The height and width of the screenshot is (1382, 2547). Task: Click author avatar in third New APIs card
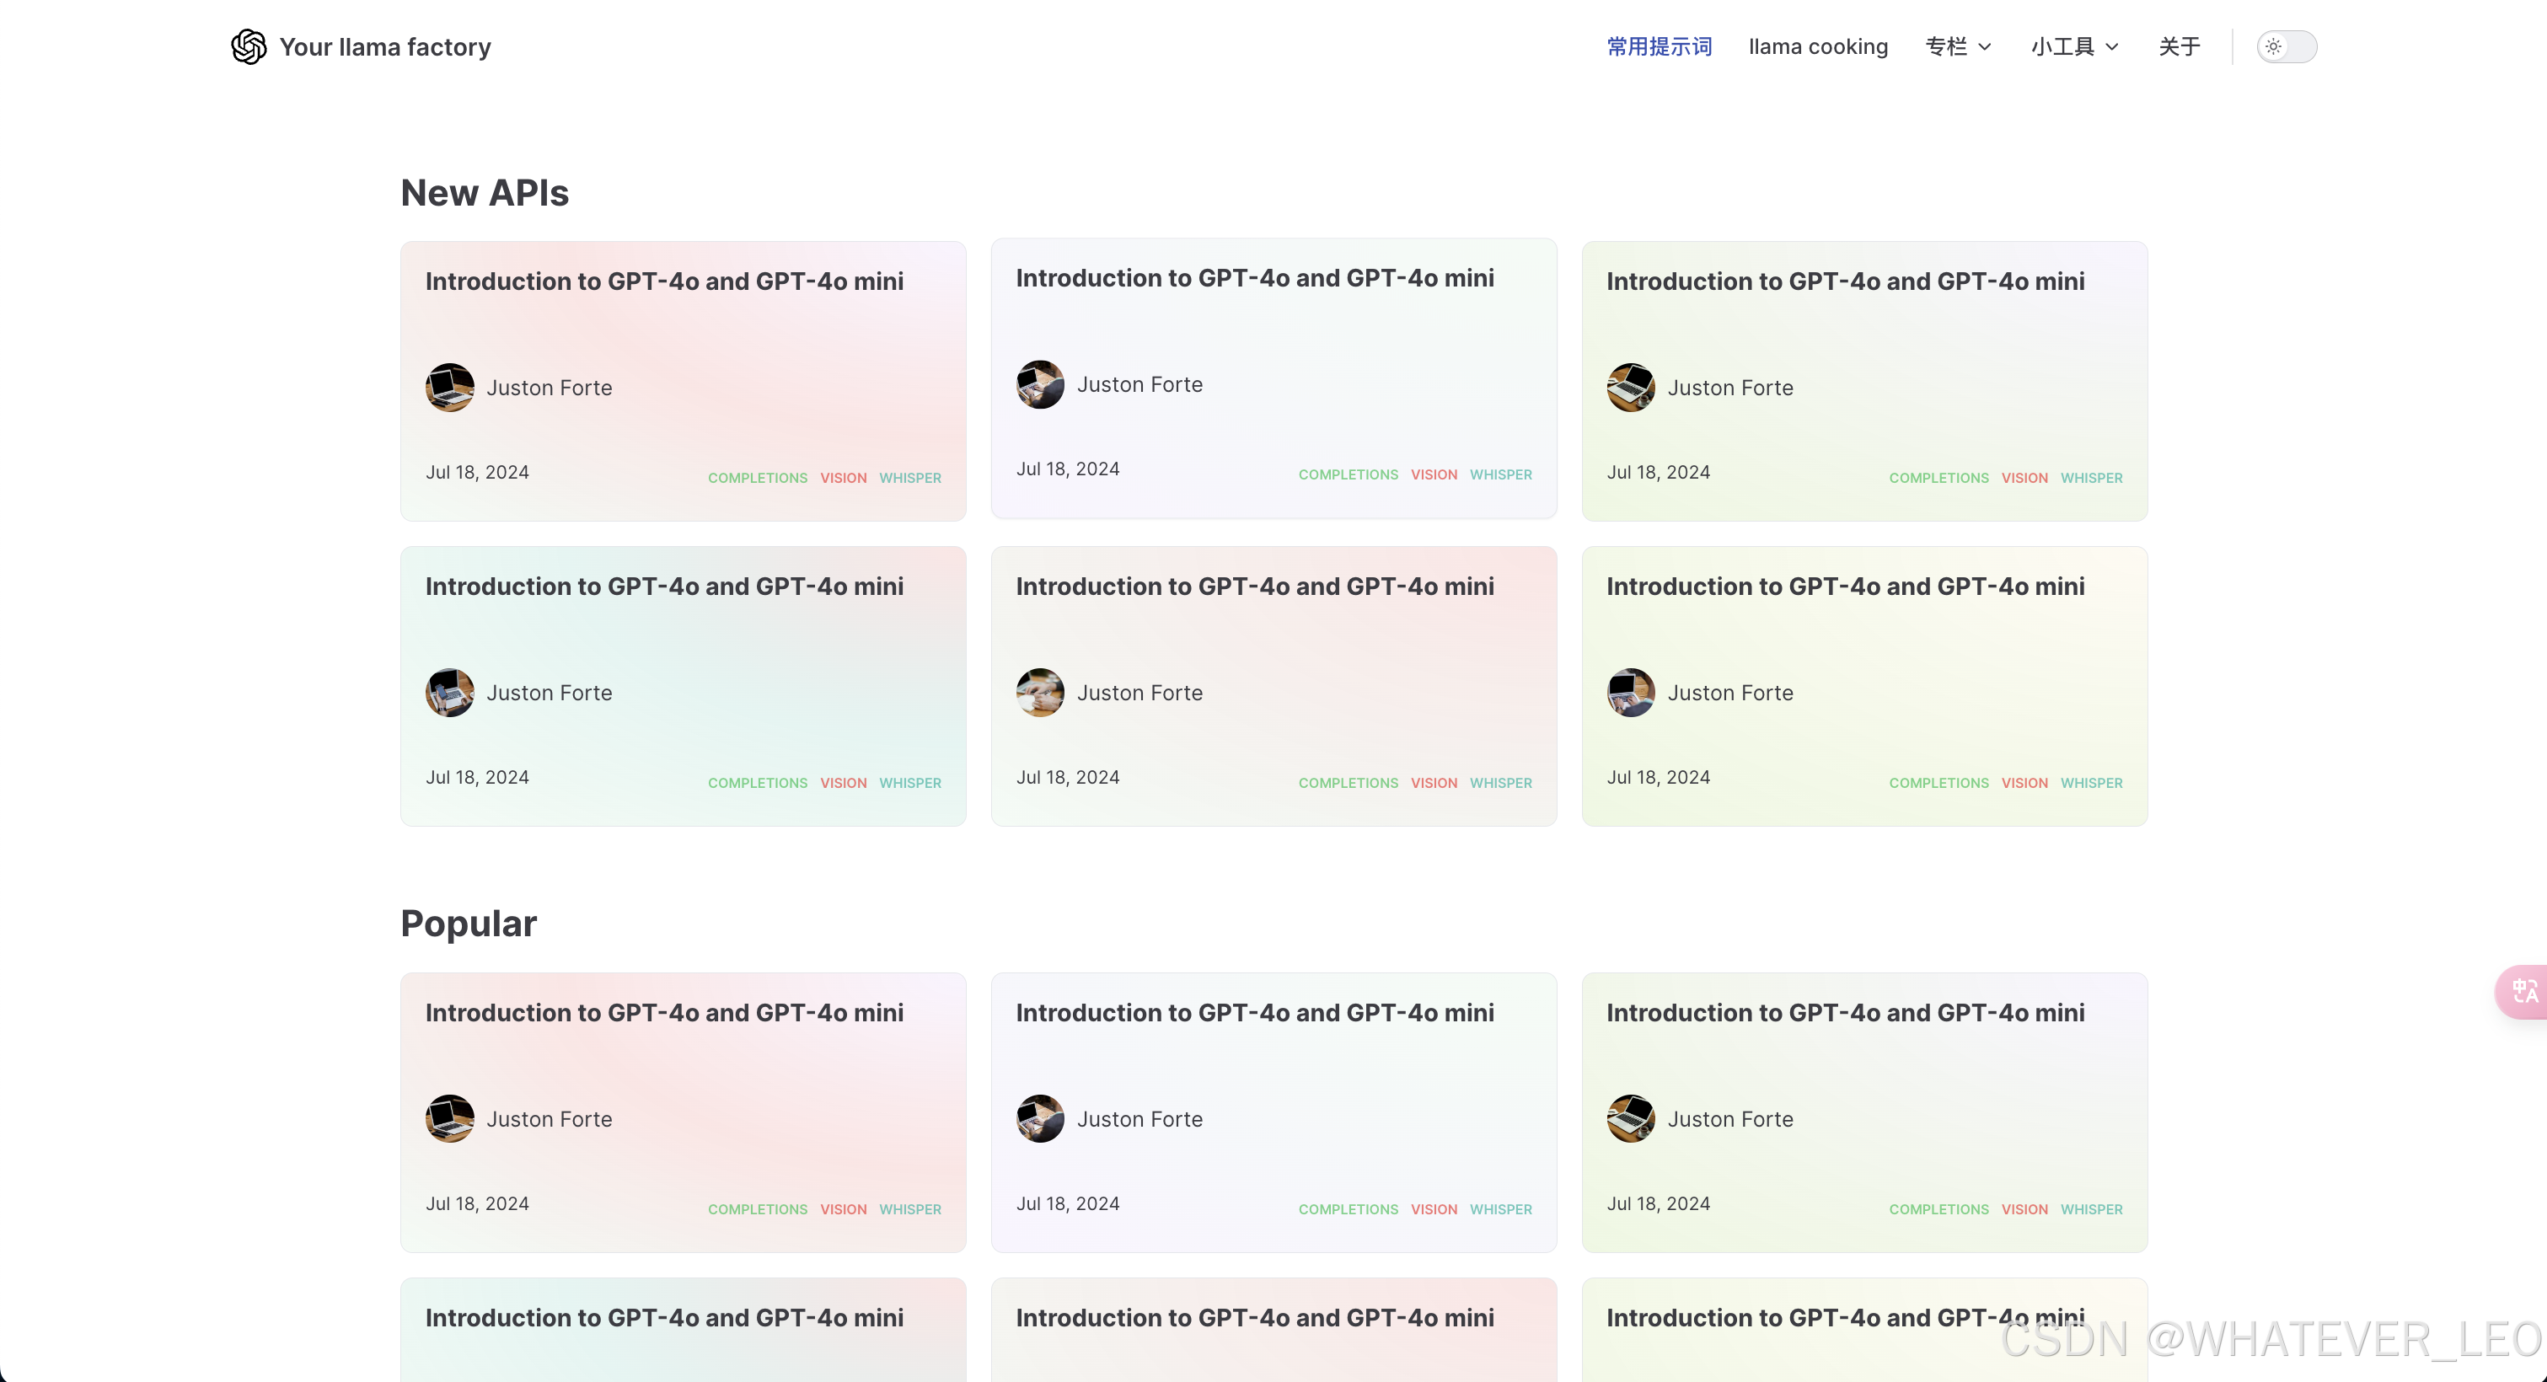click(1629, 388)
